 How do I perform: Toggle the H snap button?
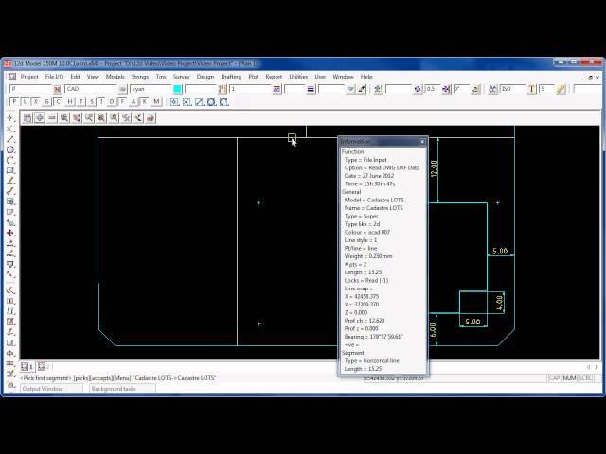[69, 102]
